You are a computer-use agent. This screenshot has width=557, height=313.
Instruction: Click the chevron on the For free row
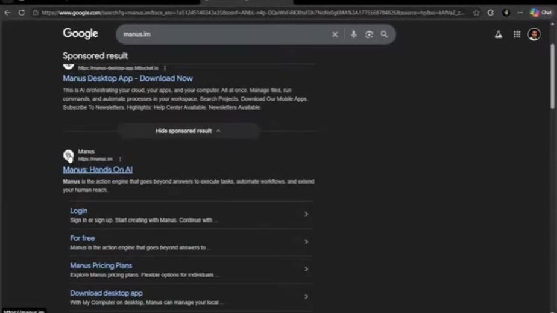306,241
